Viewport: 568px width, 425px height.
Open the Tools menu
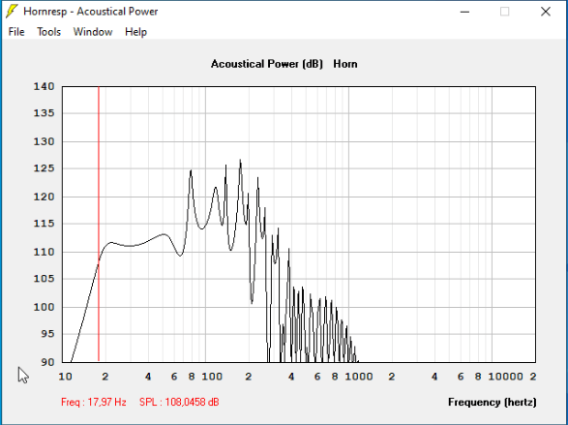(48, 32)
